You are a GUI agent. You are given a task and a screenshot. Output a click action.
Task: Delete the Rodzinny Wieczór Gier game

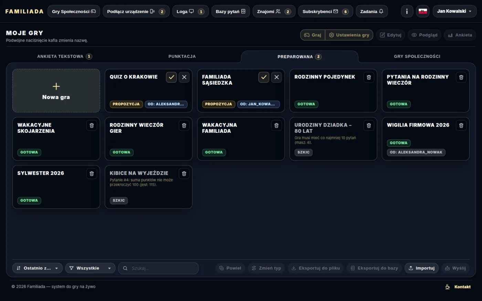click(184, 125)
